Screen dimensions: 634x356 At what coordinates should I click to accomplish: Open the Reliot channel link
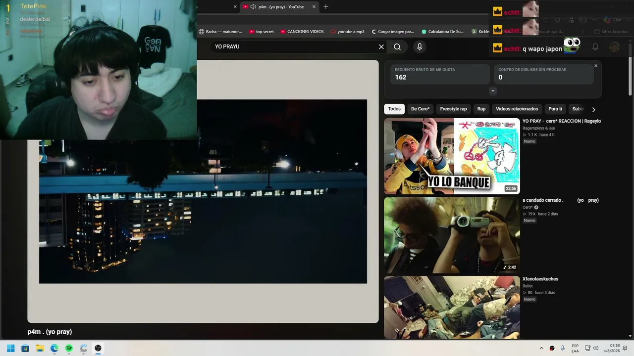click(x=528, y=286)
